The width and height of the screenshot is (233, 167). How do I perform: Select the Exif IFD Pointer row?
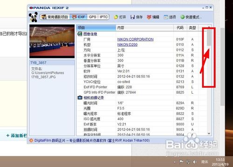click(141, 87)
